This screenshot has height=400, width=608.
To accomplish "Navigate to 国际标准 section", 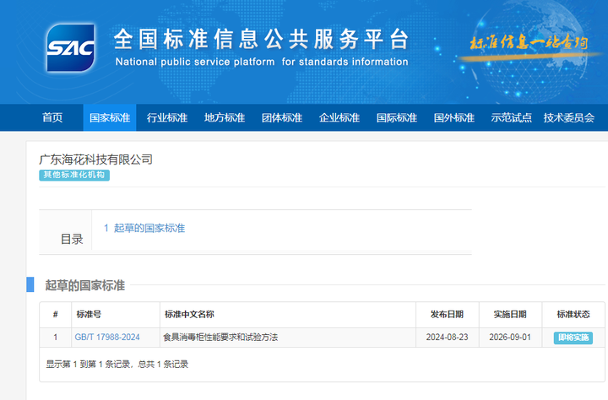I will (397, 117).
